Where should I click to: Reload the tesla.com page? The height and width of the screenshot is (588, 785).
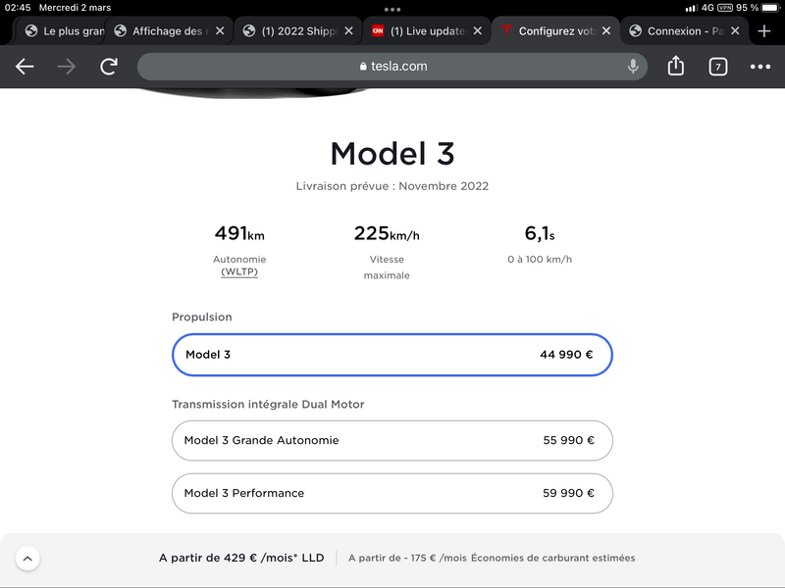109,67
